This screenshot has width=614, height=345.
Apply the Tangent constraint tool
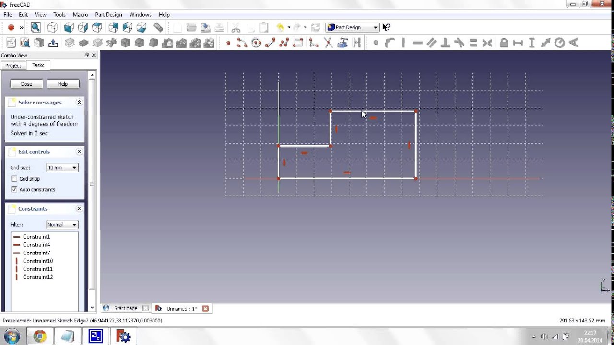pos(459,43)
